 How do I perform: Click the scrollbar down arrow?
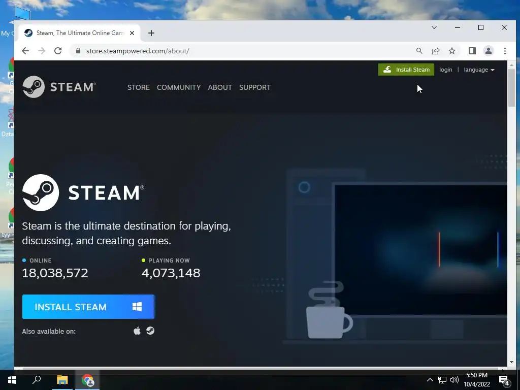click(x=511, y=362)
